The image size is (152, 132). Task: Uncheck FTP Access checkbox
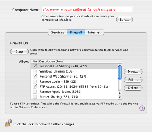coord(35,87)
